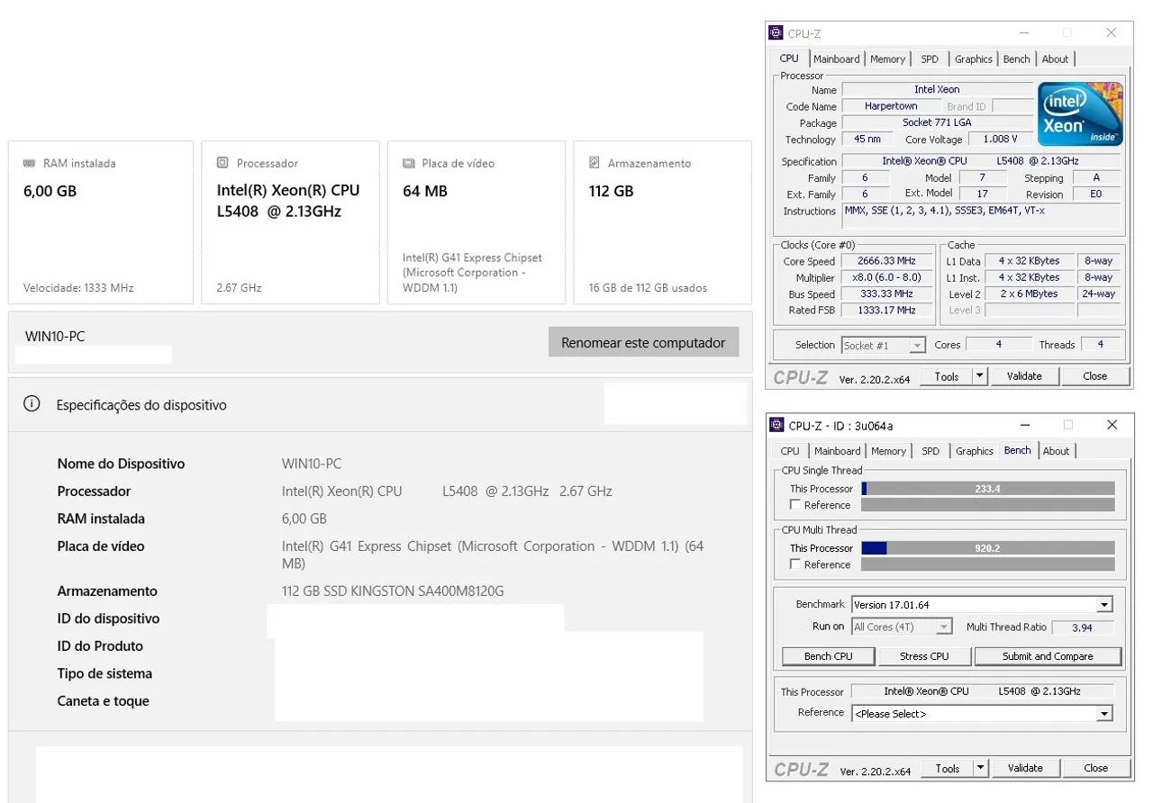Click the Multiplier x8.0 field
1153x803 pixels.
pos(886,277)
